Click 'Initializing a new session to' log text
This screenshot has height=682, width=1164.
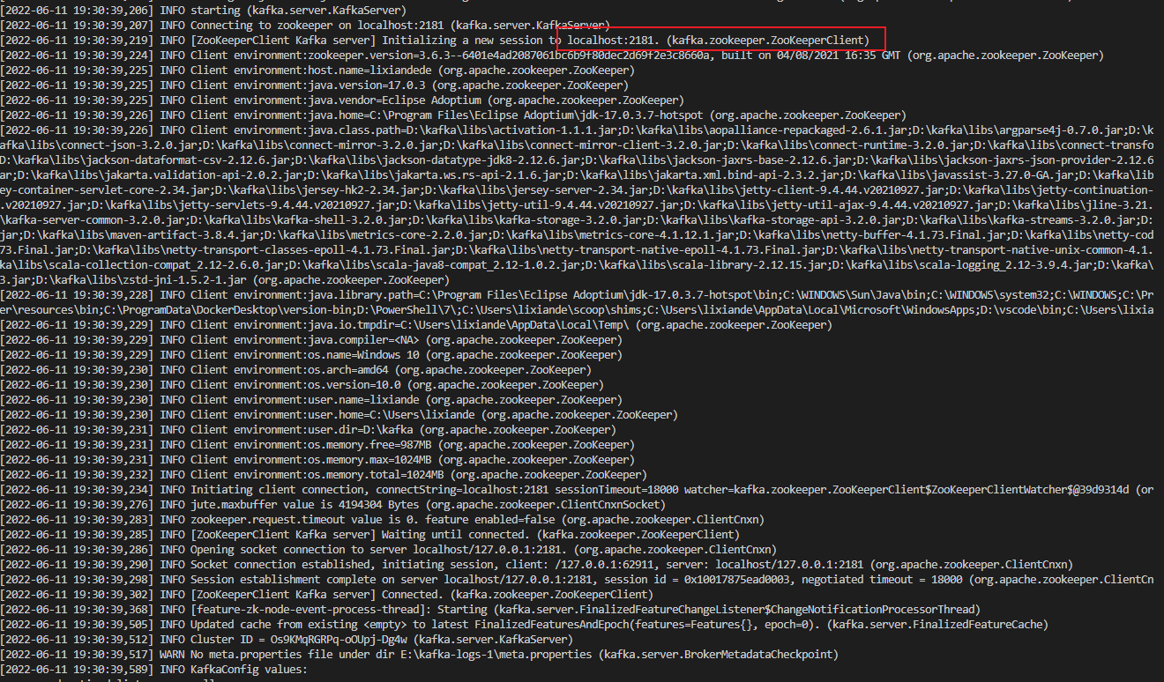point(471,40)
